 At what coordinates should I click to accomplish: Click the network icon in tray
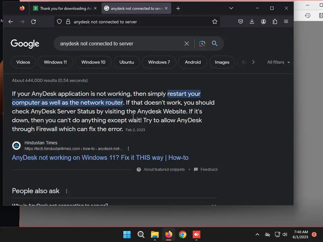coord(277,234)
